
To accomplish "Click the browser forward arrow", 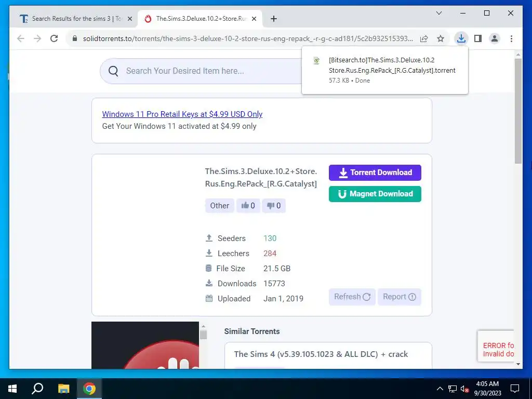I will click(37, 38).
